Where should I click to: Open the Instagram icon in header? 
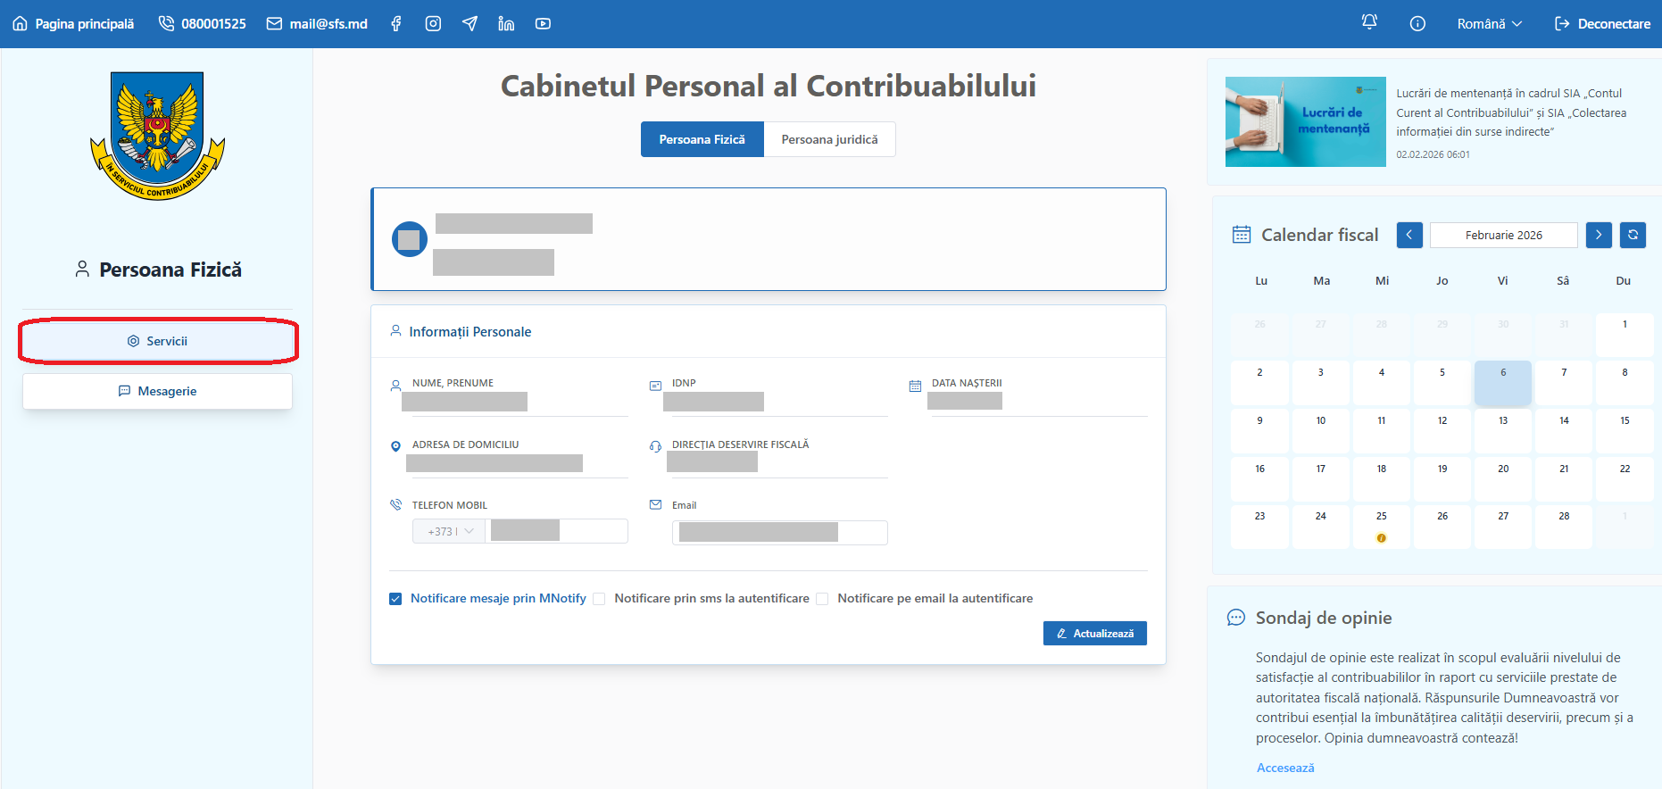[x=433, y=24]
